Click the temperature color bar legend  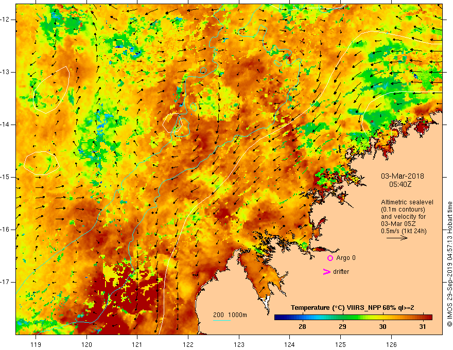353,318
